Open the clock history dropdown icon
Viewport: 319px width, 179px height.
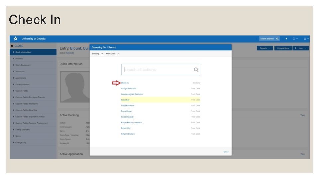click(295, 39)
